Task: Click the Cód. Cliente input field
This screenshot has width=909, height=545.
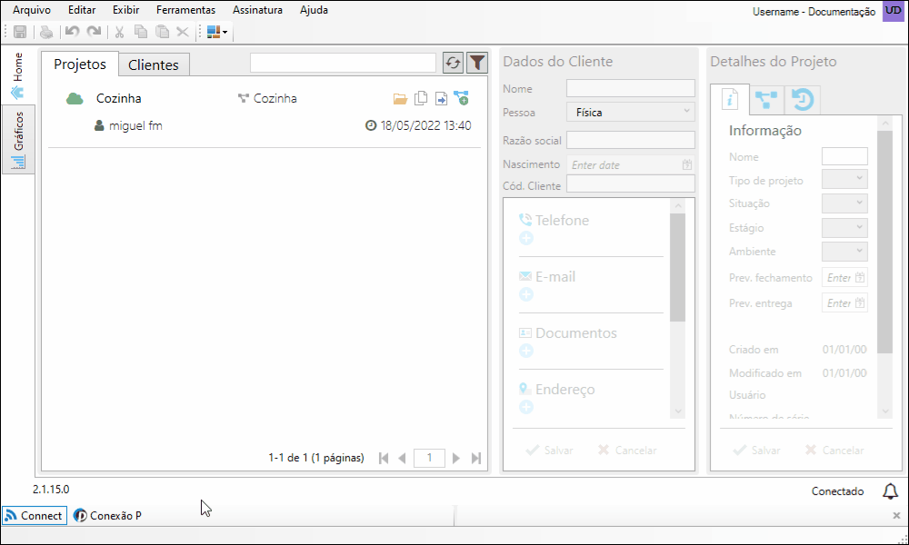Action: tap(631, 184)
